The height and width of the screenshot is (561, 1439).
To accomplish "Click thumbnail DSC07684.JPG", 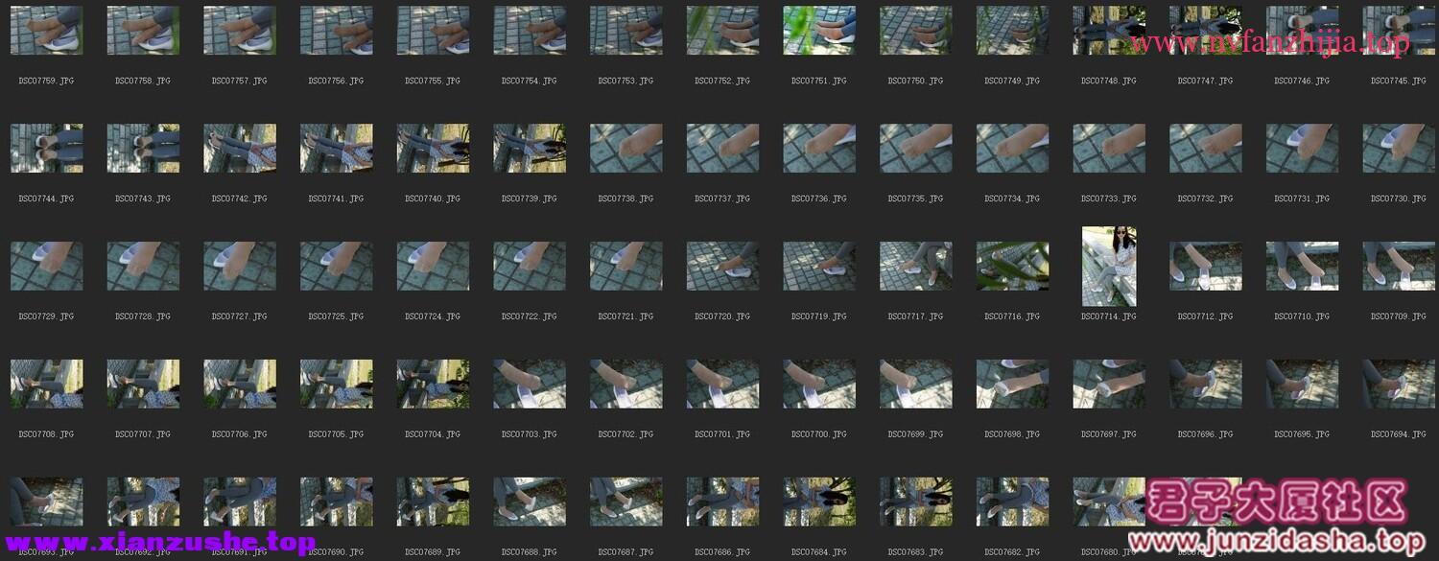I will 819,502.
